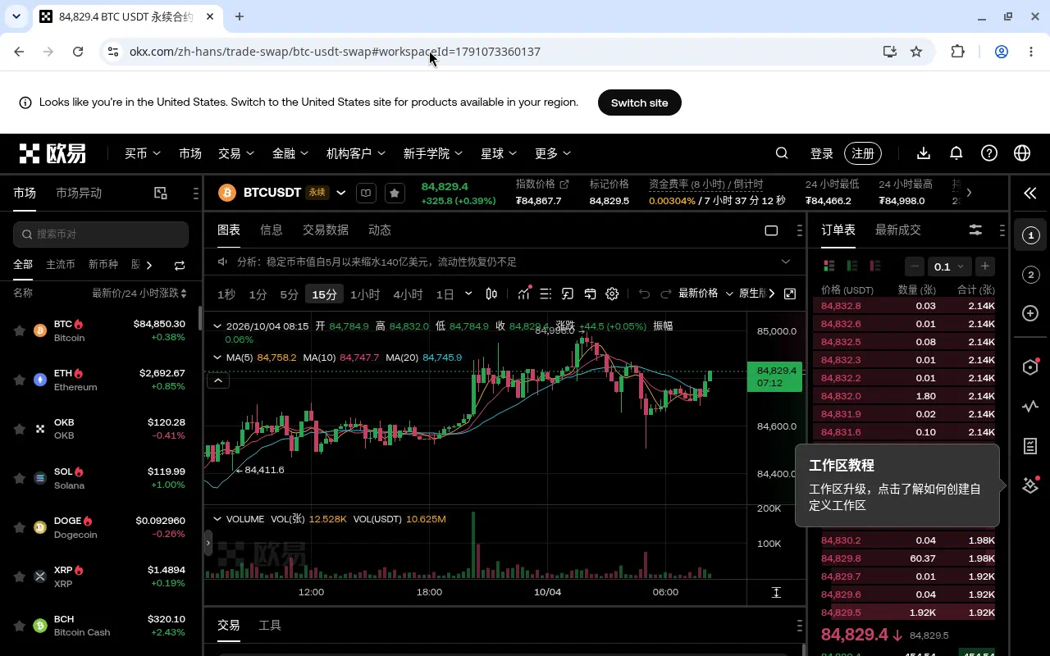The height and width of the screenshot is (656, 1050).
Task: Toggle the market list swap display icon
Action: point(180,265)
